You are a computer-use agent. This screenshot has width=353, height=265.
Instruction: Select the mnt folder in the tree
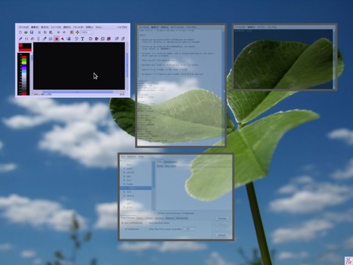[x=129, y=199]
